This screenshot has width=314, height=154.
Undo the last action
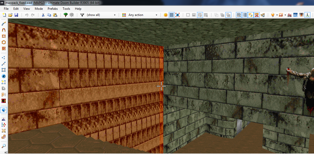(x=27, y=15)
